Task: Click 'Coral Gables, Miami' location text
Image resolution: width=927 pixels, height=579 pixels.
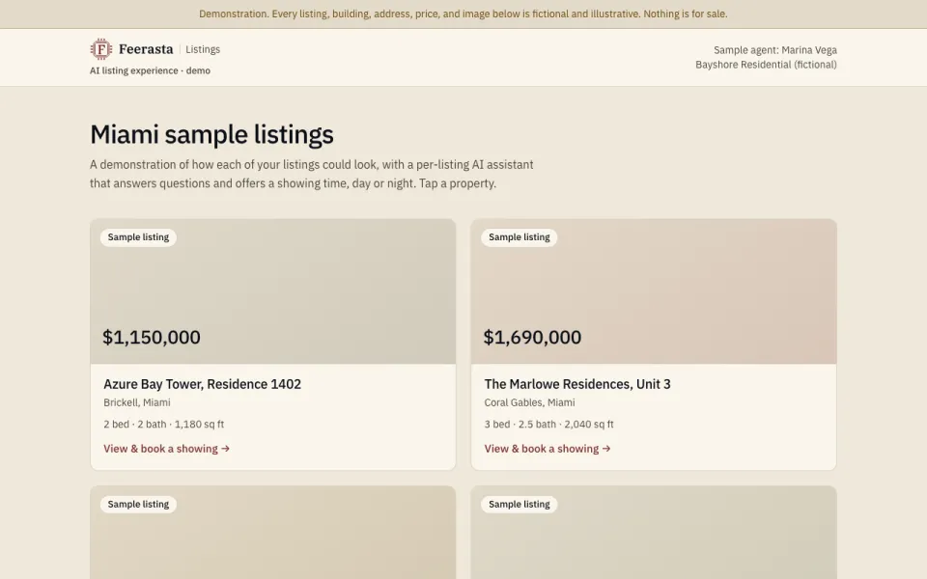Action: coord(530,402)
